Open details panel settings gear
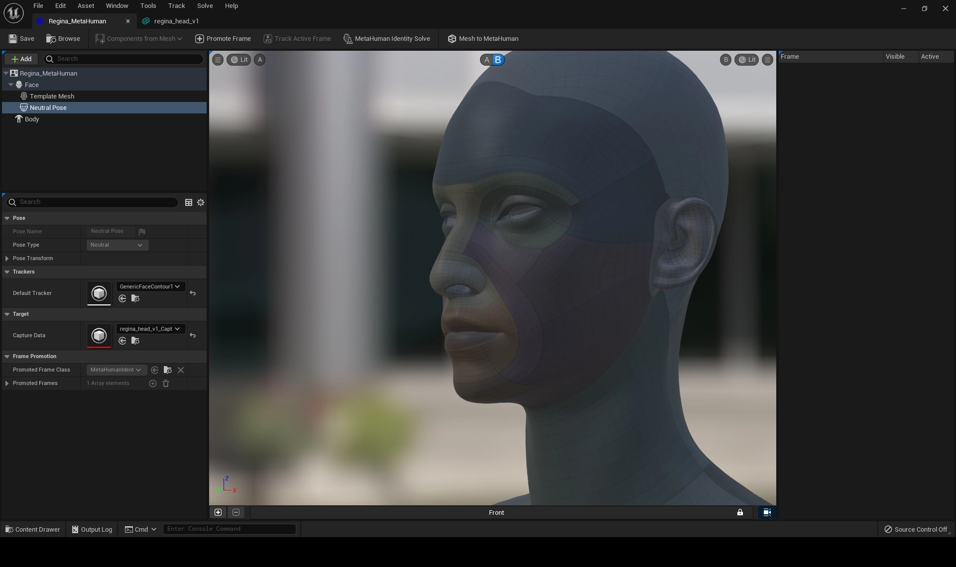The width and height of the screenshot is (956, 567). click(x=201, y=202)
